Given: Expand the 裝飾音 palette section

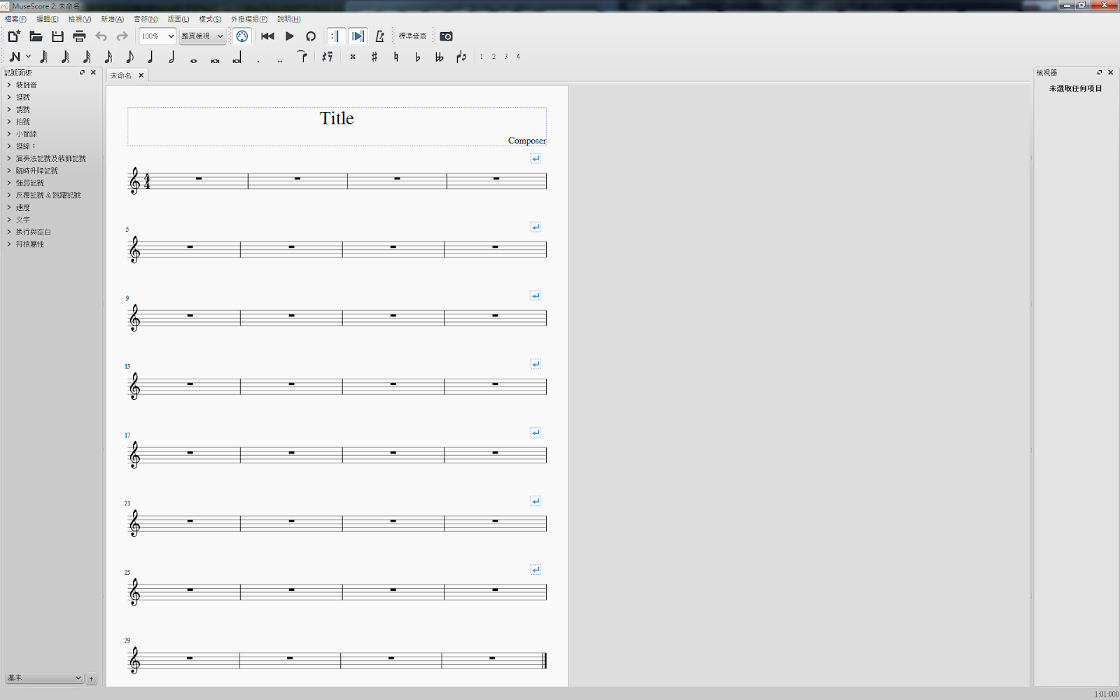Looking at the screenshot, I should coord(25,85).
